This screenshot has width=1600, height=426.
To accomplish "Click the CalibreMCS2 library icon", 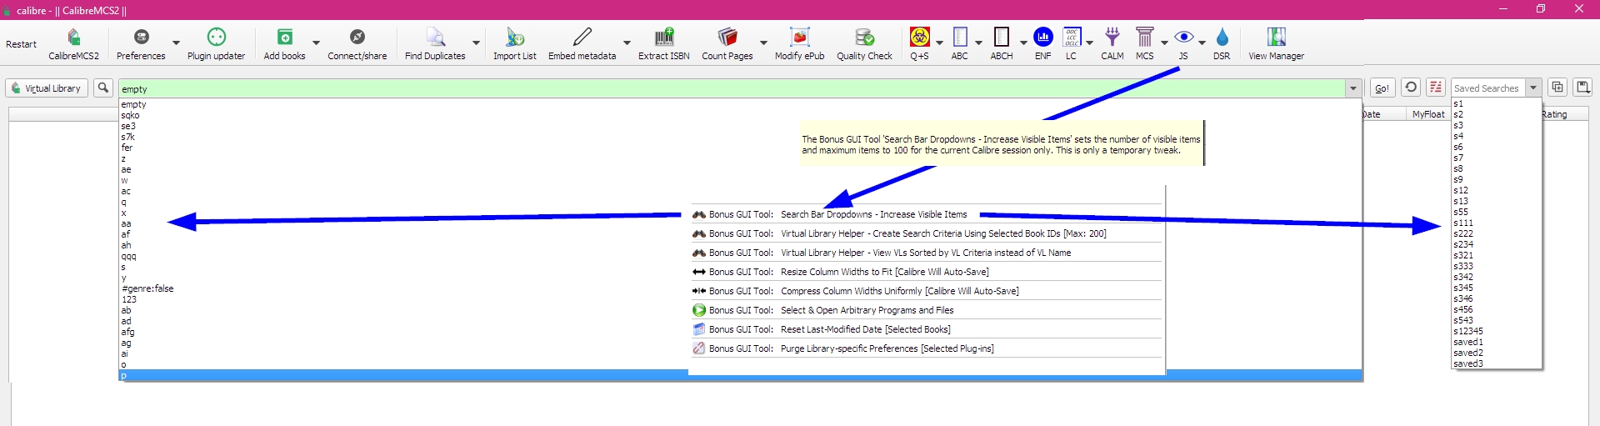I will point(73,37).
